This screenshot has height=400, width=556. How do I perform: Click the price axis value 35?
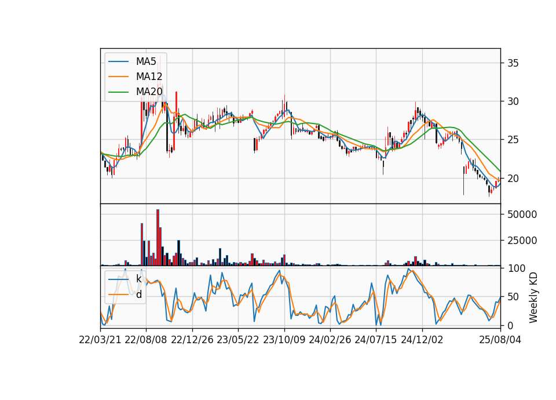[513, 63]
